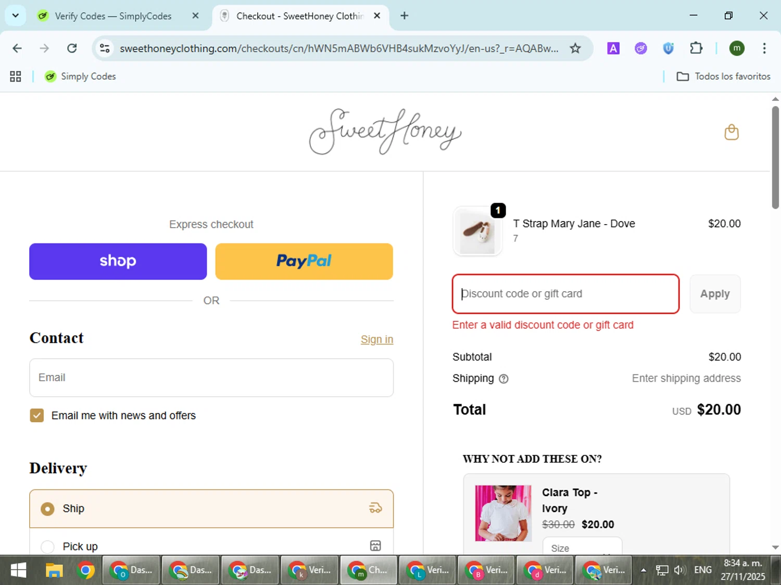This screenshot has width=781, height=585.
Task: Click the Pick up store icon
Action: click(375, 545)
